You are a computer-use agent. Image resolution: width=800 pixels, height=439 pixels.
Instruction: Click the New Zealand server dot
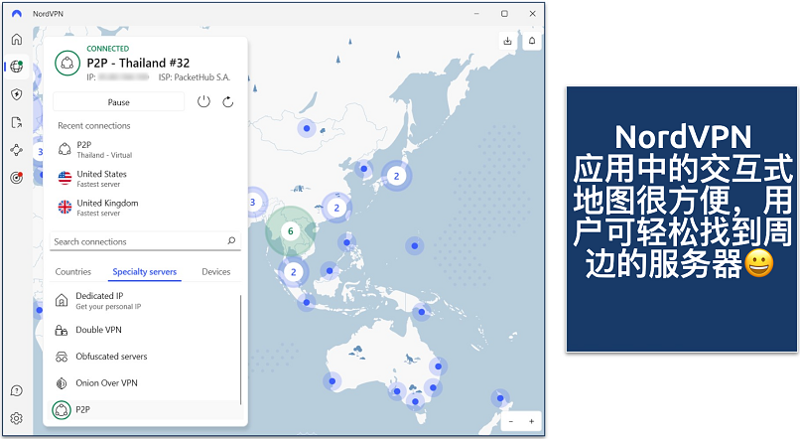(500, 398)
